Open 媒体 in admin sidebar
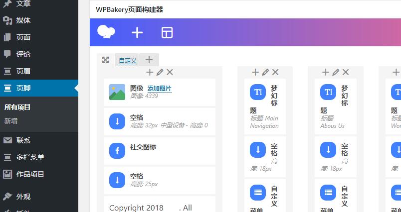Screen dimensions: 401x212 coord(39,20)
